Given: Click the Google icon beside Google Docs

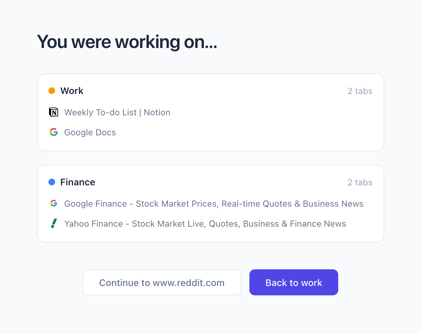Looking at the screenshot, I should [53, 132].
